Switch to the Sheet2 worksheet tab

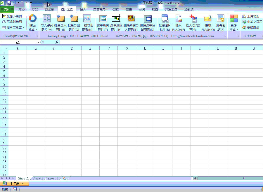[38, 178]
